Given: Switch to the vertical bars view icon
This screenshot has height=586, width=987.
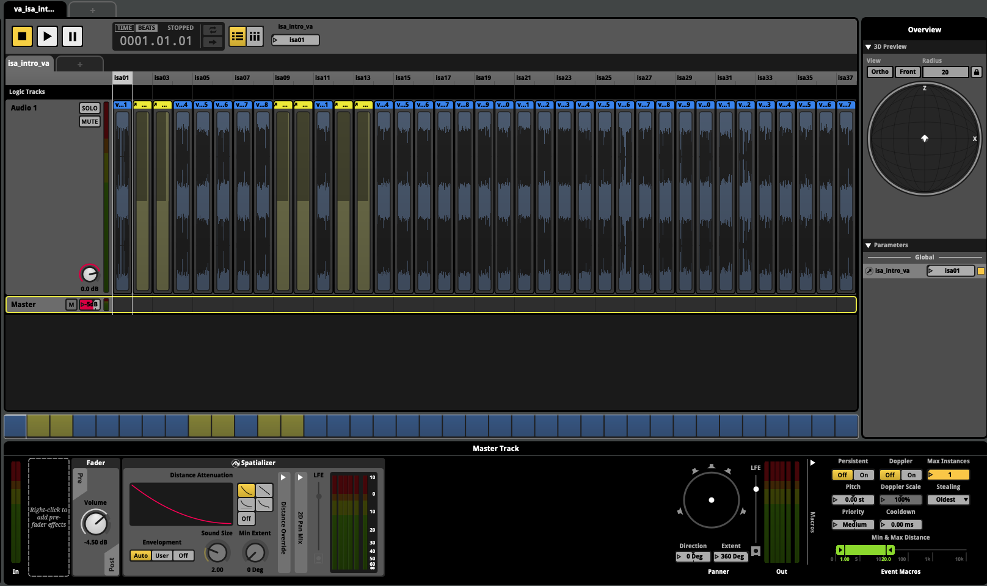Looking at the screenshot, I should pyautogui.click(x=255, y=37).
